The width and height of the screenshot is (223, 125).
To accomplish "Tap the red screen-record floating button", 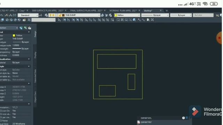I will [x=219, y=38].
